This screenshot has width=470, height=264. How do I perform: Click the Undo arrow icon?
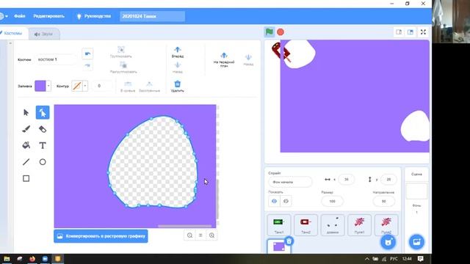click(x=87, y=54)
